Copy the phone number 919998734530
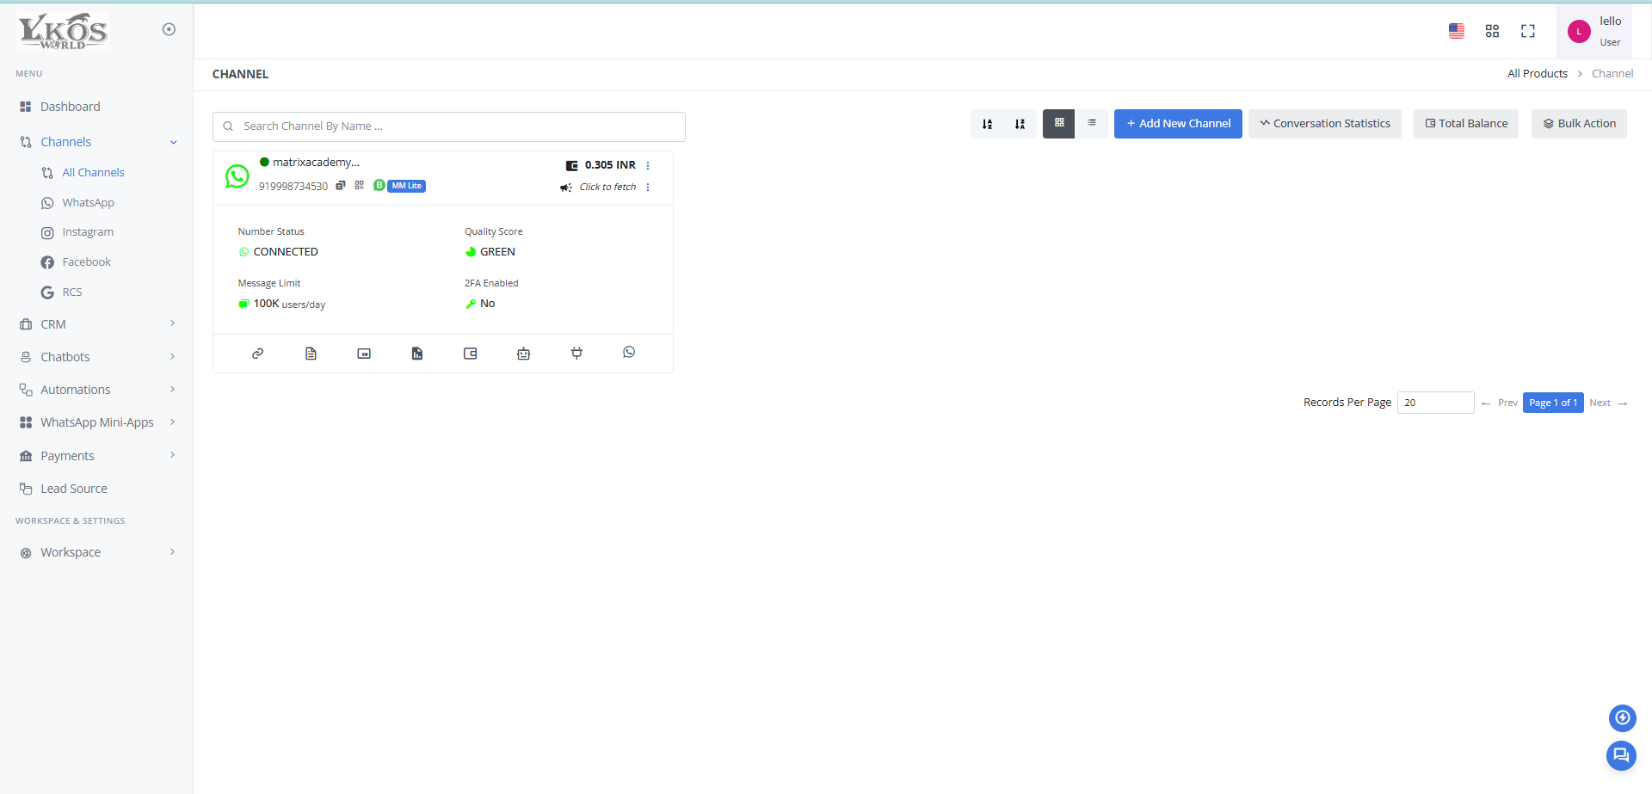This screenshot has width=1652, height=794. (341, 186)
